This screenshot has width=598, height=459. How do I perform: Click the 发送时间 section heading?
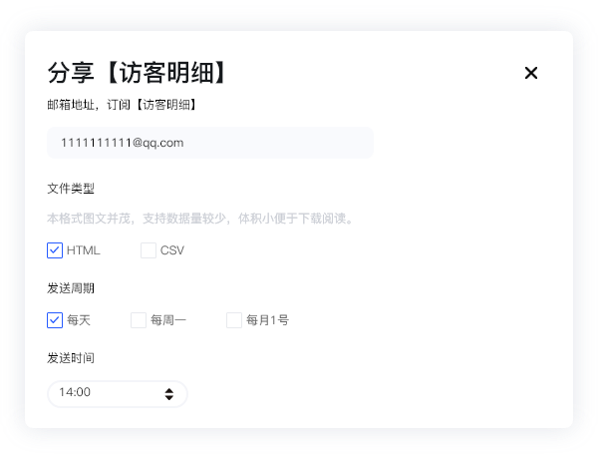[71, 358]
